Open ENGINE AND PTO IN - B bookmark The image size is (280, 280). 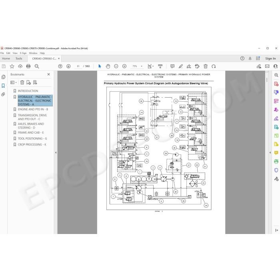[33, 109]
